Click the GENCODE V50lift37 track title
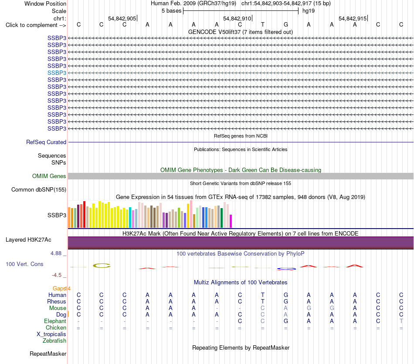 click(241, 32)
